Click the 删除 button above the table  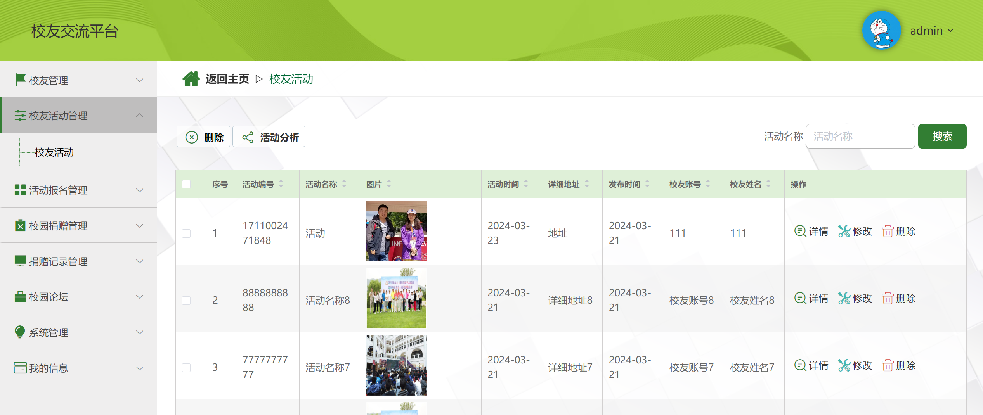(x=203, y=137)
